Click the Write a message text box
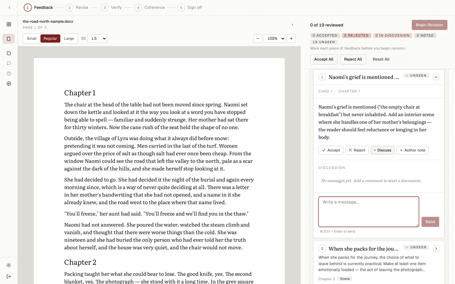The image size is (455, 284). coord(369,212)
